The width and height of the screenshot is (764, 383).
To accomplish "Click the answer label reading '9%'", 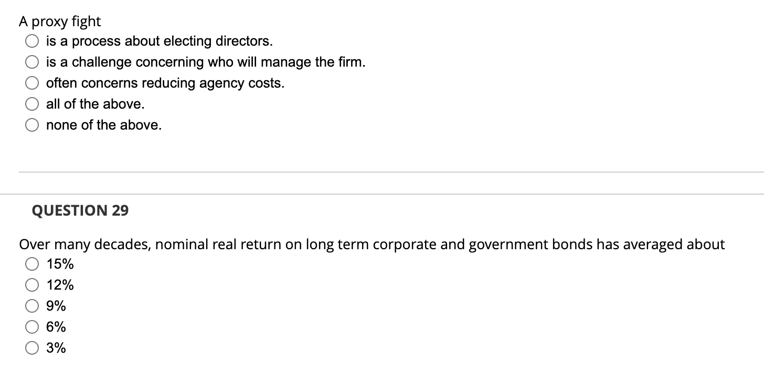I will pos(56,305).
